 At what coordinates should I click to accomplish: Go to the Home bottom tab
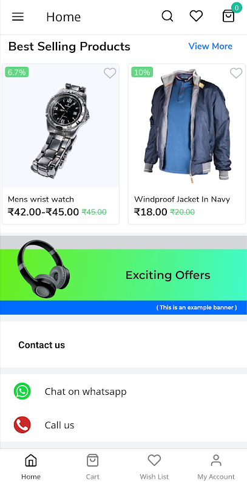[31, 467]
